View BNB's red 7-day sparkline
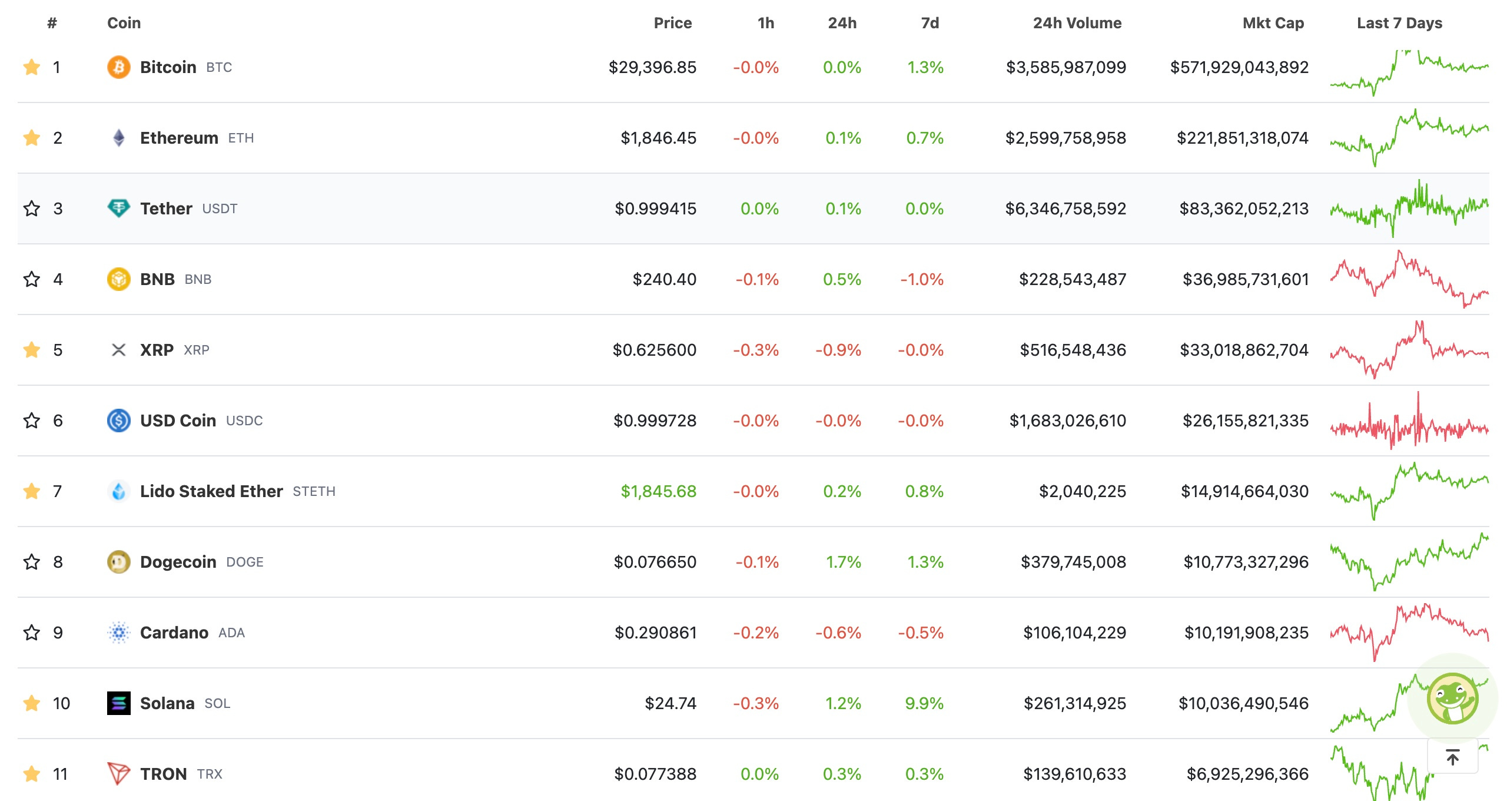This screenshot has height=801, width=1507. pos(1409,279)
